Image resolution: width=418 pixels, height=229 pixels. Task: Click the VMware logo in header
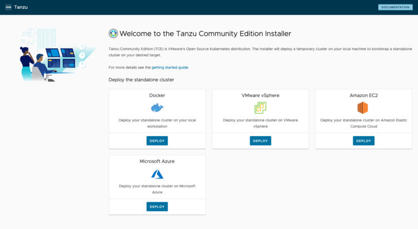[8, 7]
